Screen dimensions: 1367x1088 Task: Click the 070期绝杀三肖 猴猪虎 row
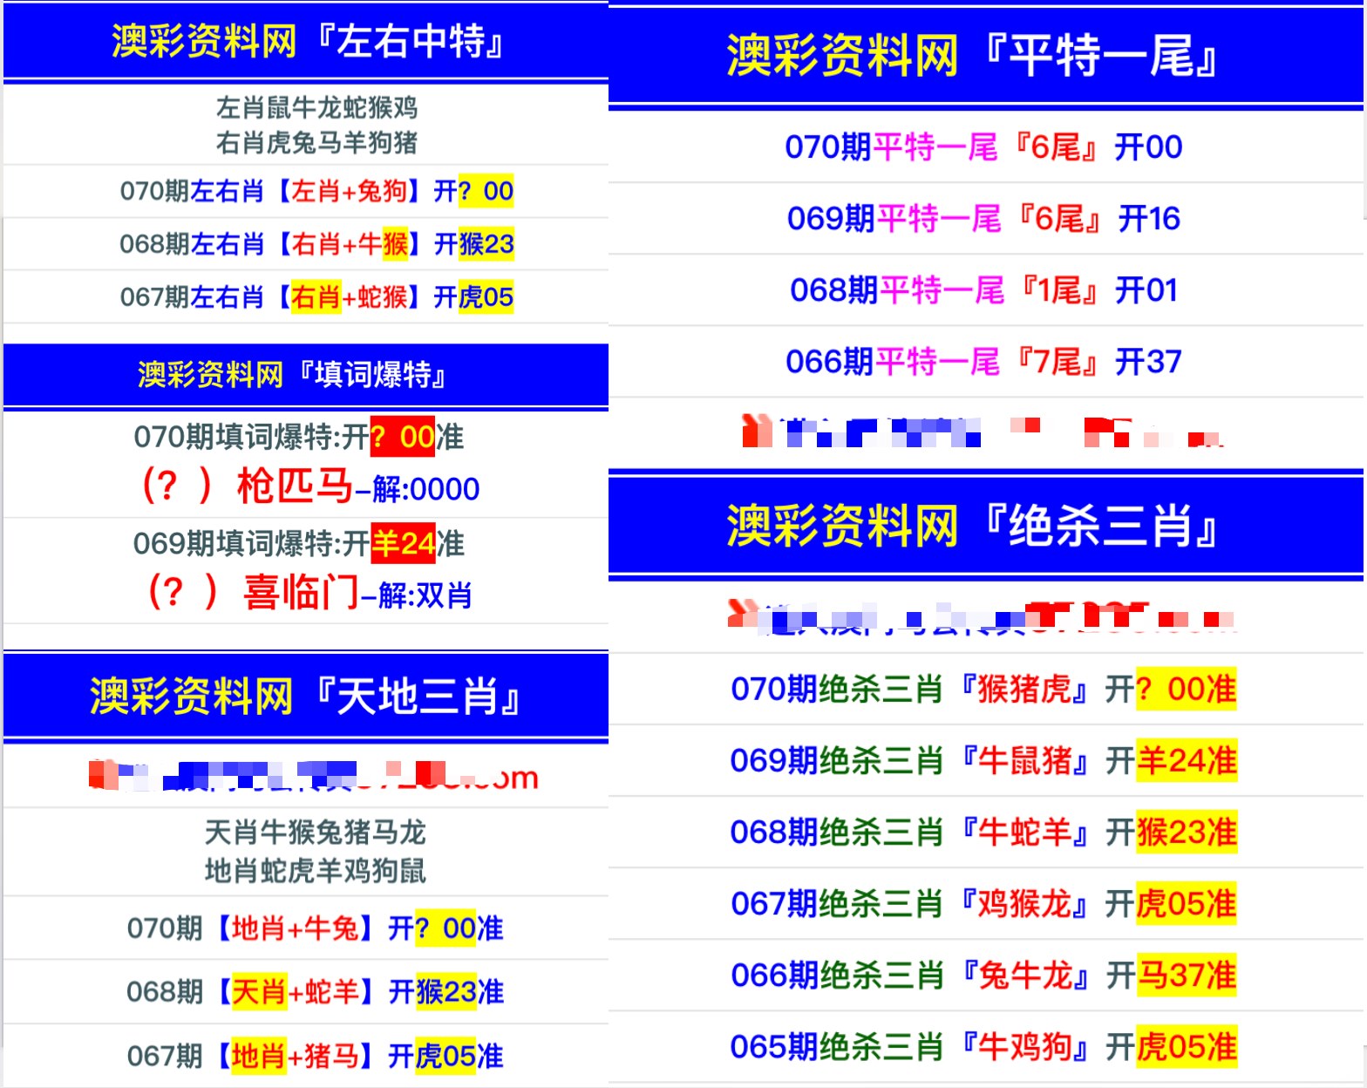pyautogui.click(x=983, y=690)
